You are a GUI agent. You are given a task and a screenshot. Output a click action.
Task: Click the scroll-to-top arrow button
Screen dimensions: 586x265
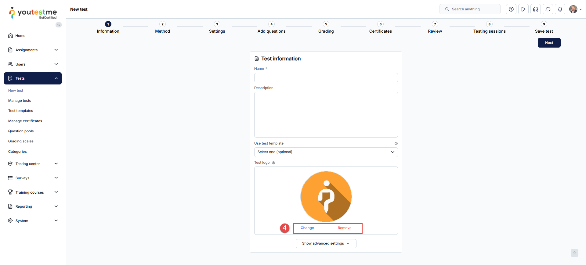pos(574,253)
